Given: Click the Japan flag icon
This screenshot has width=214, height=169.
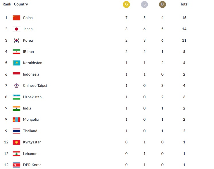Looking at the screenshot, I should (16, 29).
